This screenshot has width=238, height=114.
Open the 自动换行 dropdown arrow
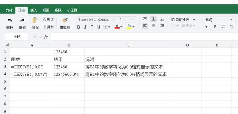(194, 20)
